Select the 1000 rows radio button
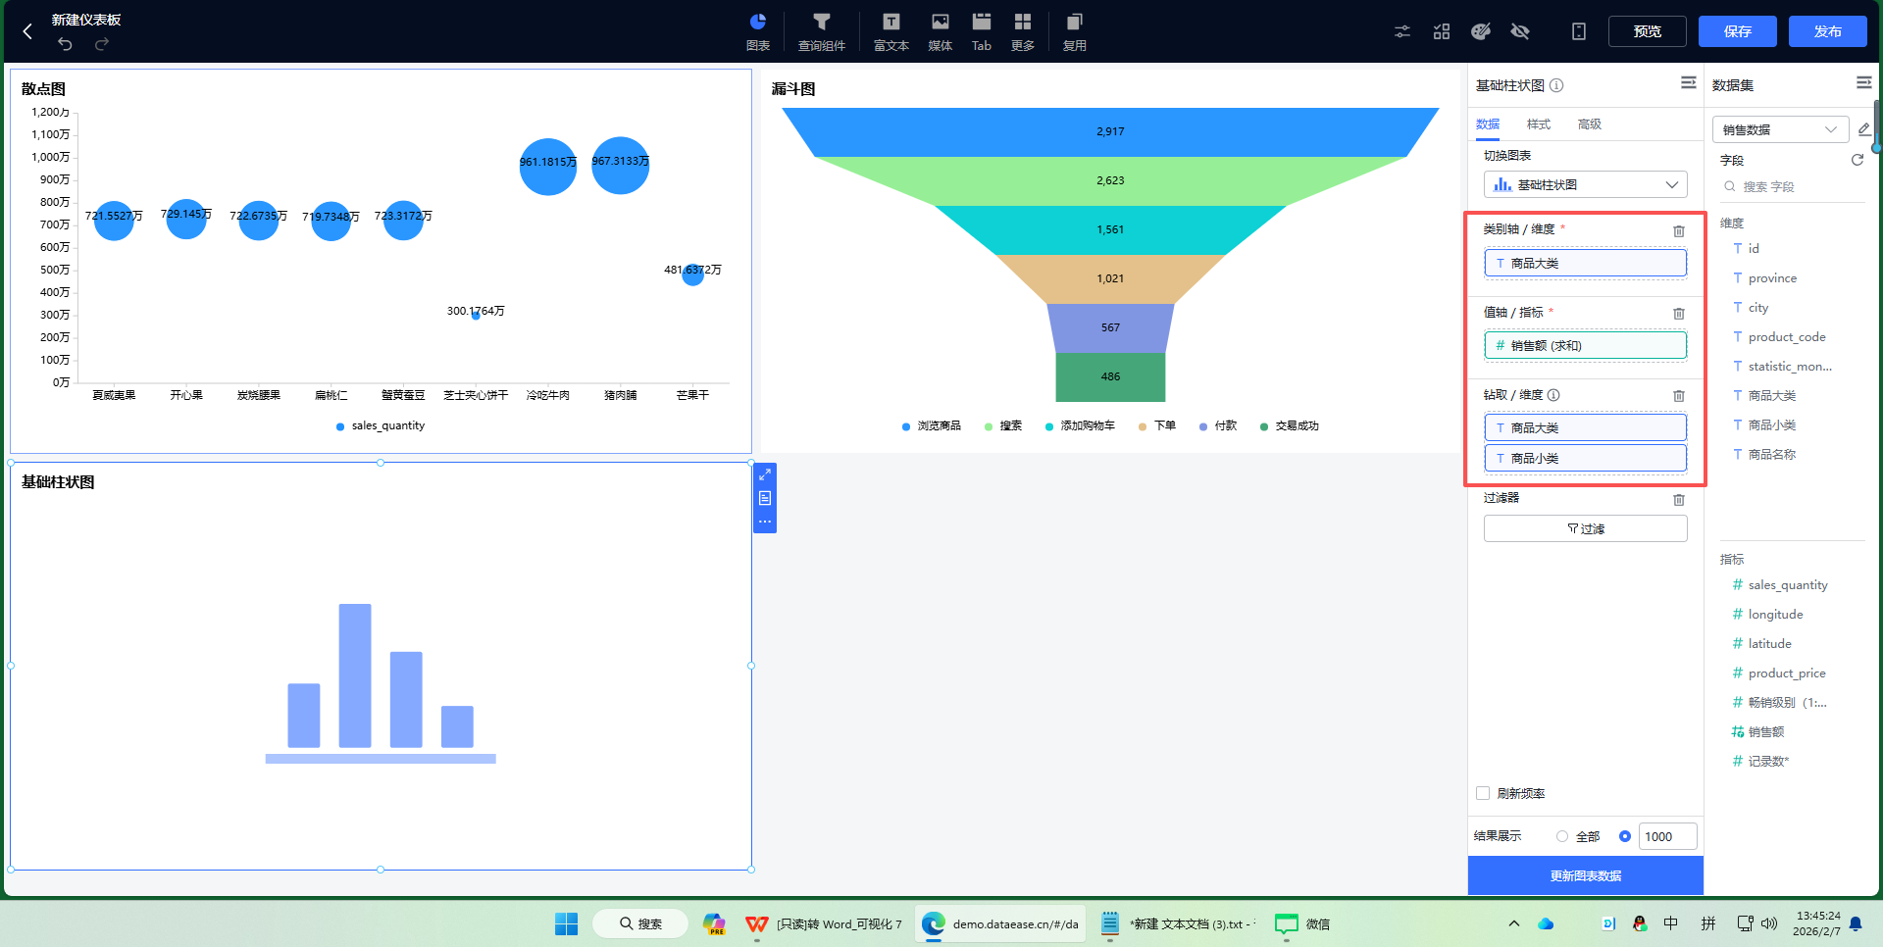Viewport: 1883px width, 947px height. (x=1625, y=836)
